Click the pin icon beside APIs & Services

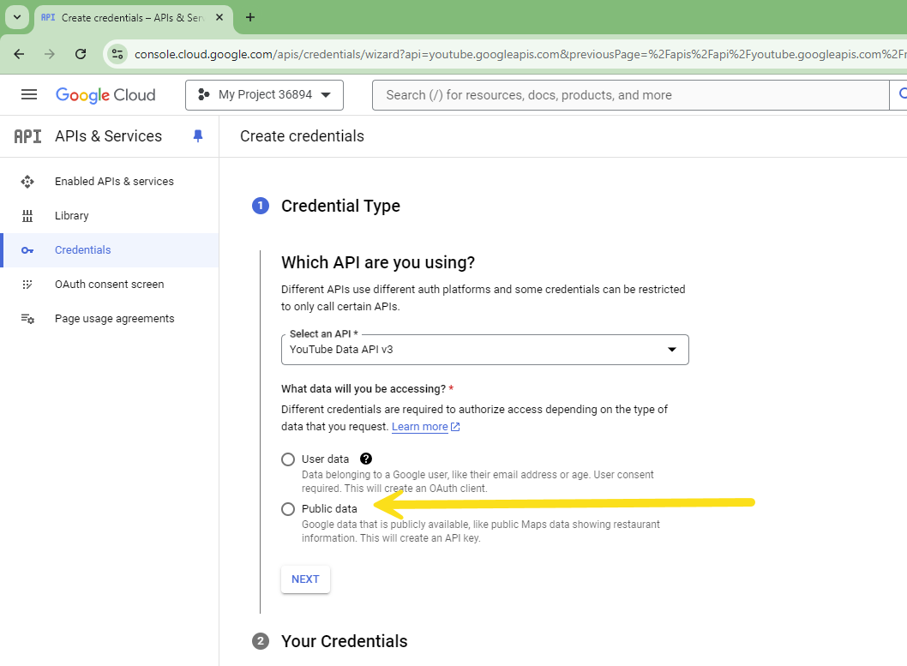pyautogui.click(x=198, y=136)
